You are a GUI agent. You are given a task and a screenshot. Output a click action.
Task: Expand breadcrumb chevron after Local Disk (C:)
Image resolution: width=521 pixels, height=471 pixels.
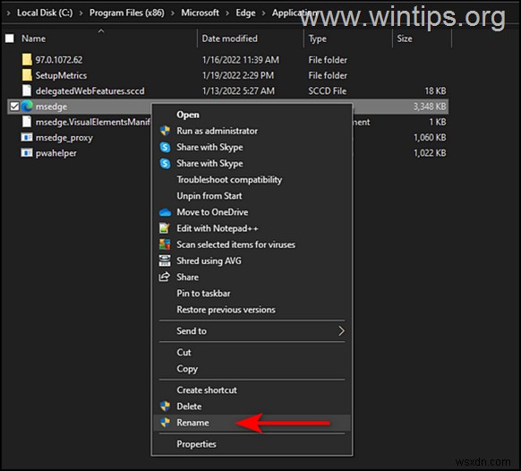click(81, 13)
